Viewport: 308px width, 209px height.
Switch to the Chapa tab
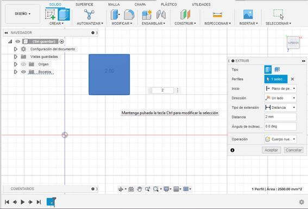click(140, 4)
